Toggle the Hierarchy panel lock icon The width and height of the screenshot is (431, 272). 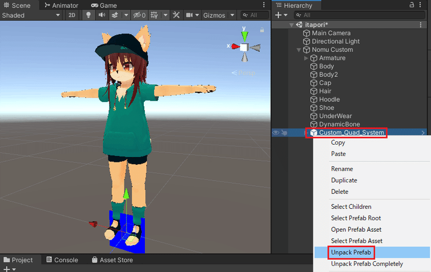(x=412, y=5)
